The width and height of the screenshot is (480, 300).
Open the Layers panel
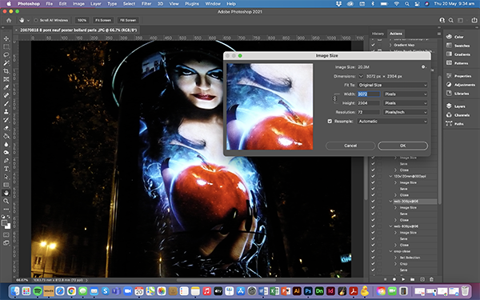click(x=455, y=106)
